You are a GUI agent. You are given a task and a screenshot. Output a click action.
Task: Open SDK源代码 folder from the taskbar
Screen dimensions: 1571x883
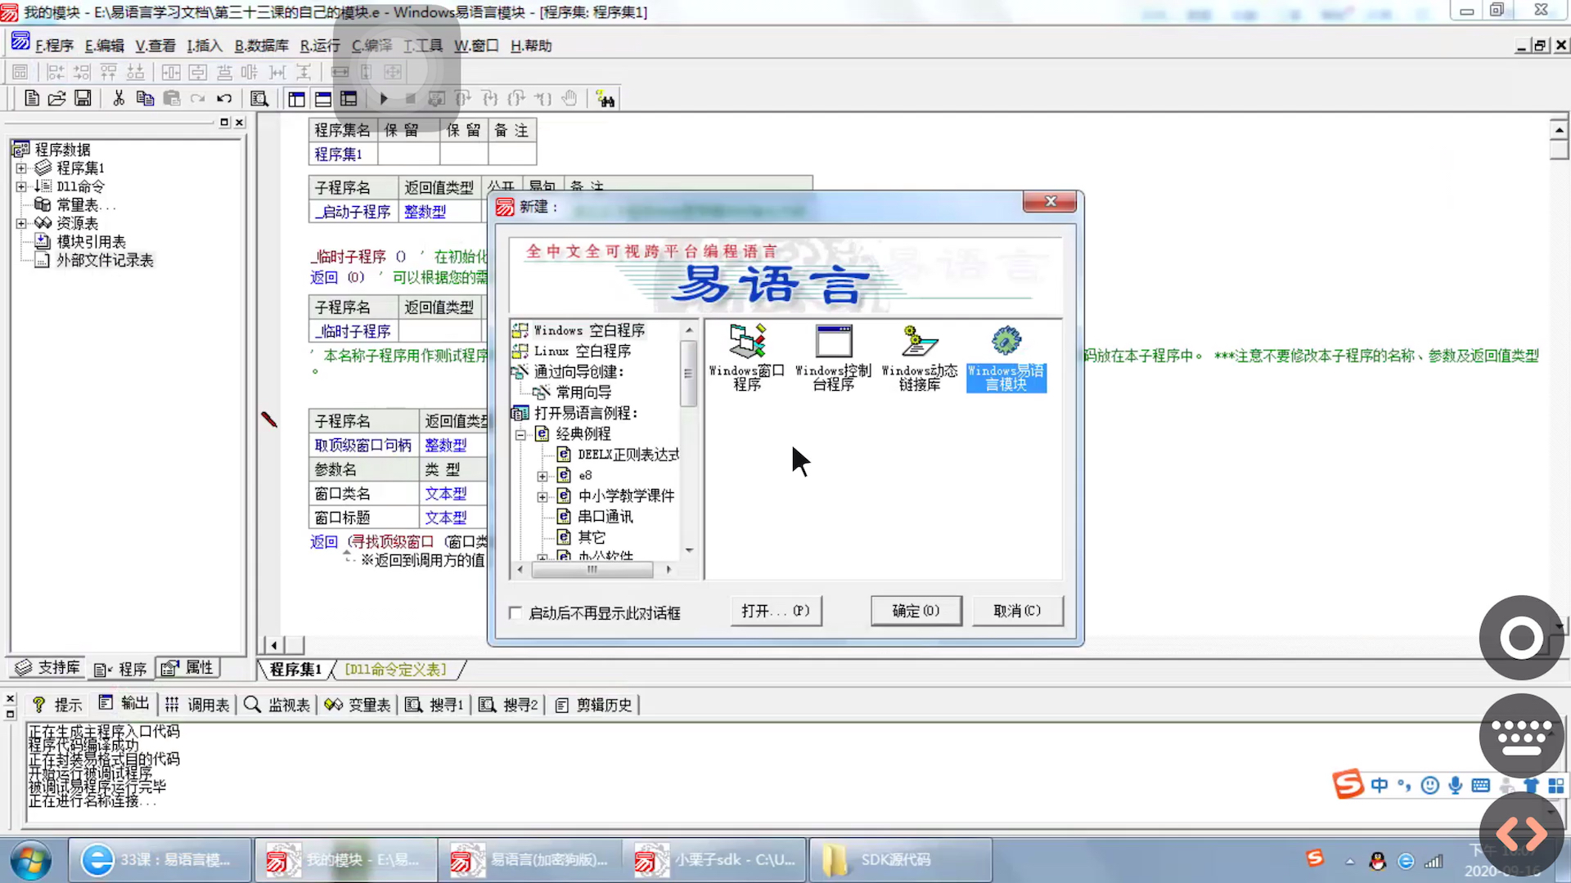tap(898, 859)
